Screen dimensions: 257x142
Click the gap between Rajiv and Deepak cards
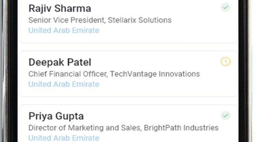pos(128,47)
